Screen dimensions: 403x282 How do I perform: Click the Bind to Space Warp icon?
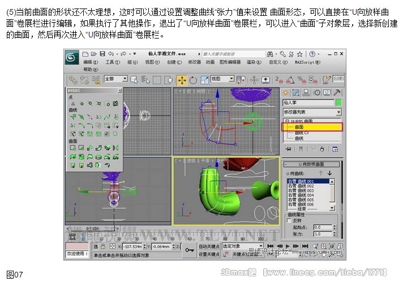coord(96,80)
